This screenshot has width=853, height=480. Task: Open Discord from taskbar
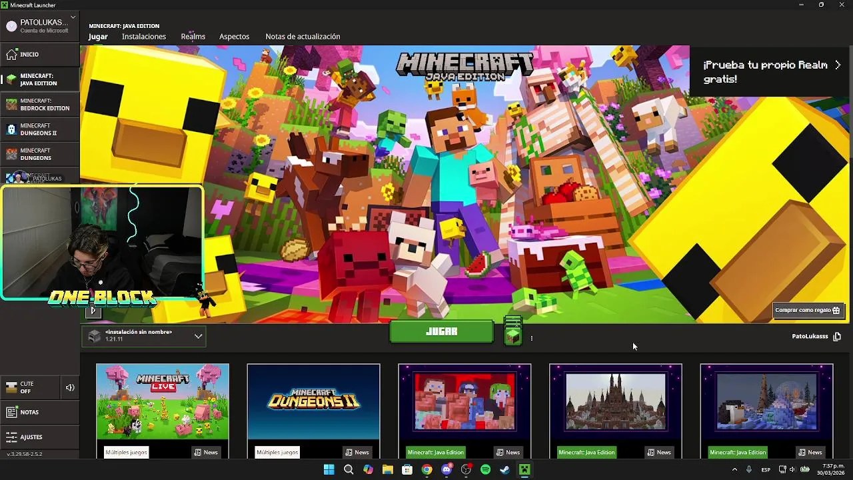pos(446,470)
